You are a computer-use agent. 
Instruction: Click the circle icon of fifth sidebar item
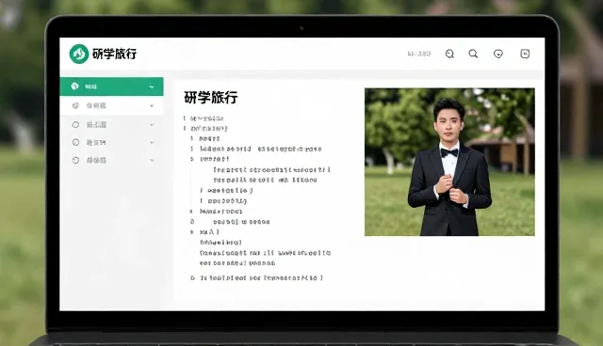click(x=75, y=160)
